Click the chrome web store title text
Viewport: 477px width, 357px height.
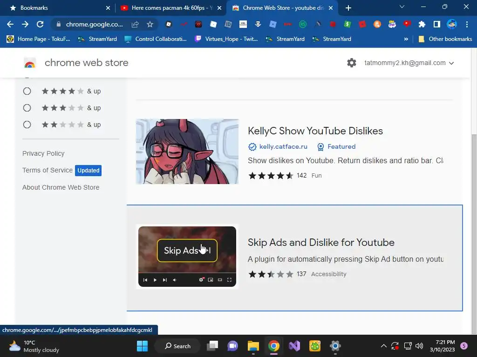point(86,63)
